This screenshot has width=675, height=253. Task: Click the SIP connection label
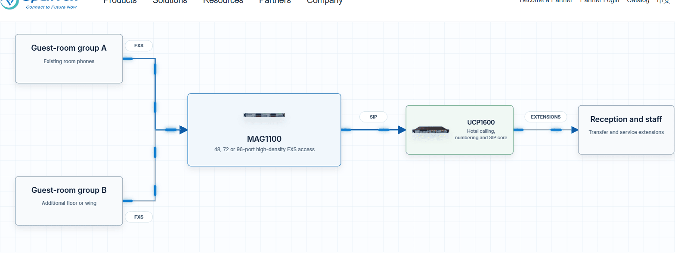pos(373,117)
